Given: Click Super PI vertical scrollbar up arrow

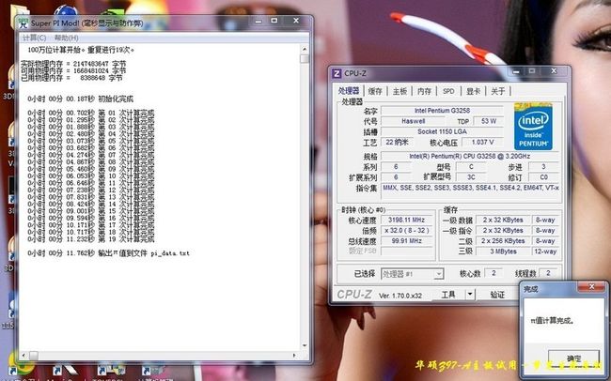Looking at the screenshot, I should pyautogui.click(x=305, y=49).
